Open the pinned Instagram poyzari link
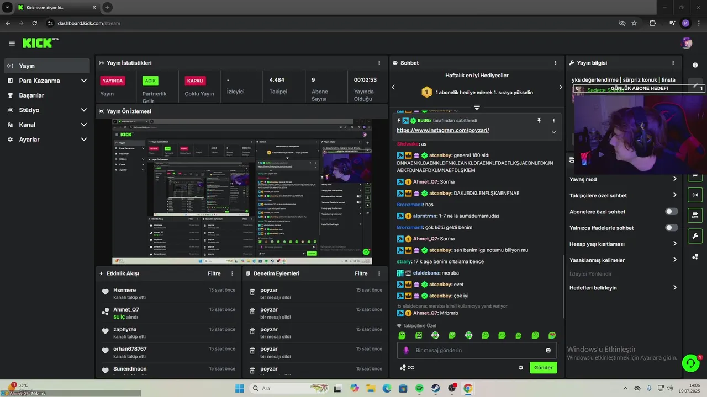707x397 pixels. [442, 130]
